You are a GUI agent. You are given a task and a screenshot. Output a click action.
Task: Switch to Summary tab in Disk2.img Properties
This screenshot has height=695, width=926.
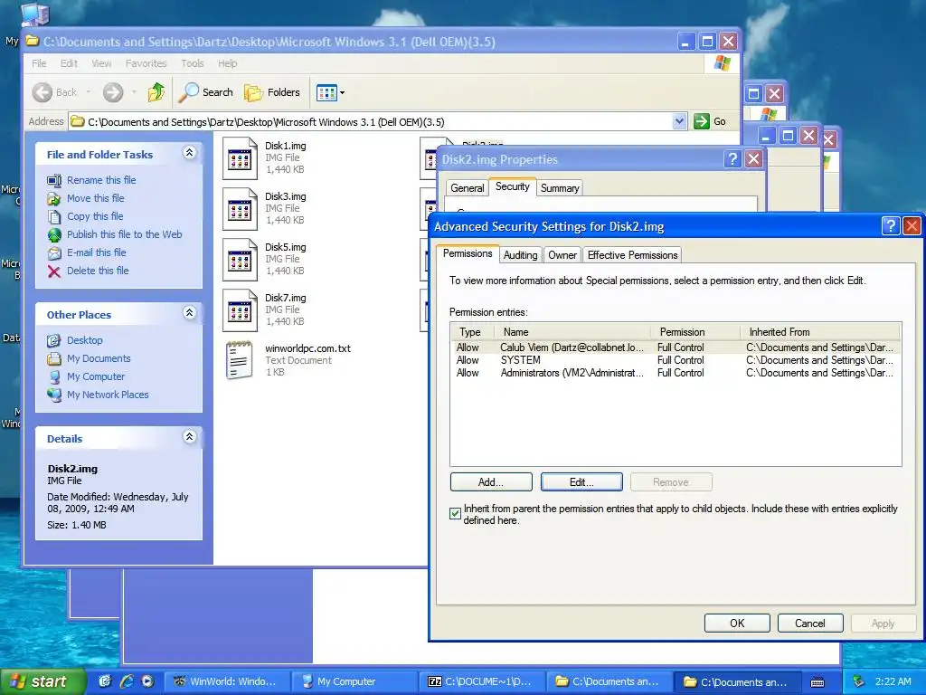tap(559, 188)
